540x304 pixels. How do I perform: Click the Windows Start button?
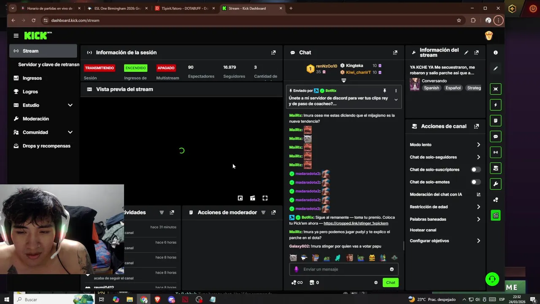click(7, 299)
